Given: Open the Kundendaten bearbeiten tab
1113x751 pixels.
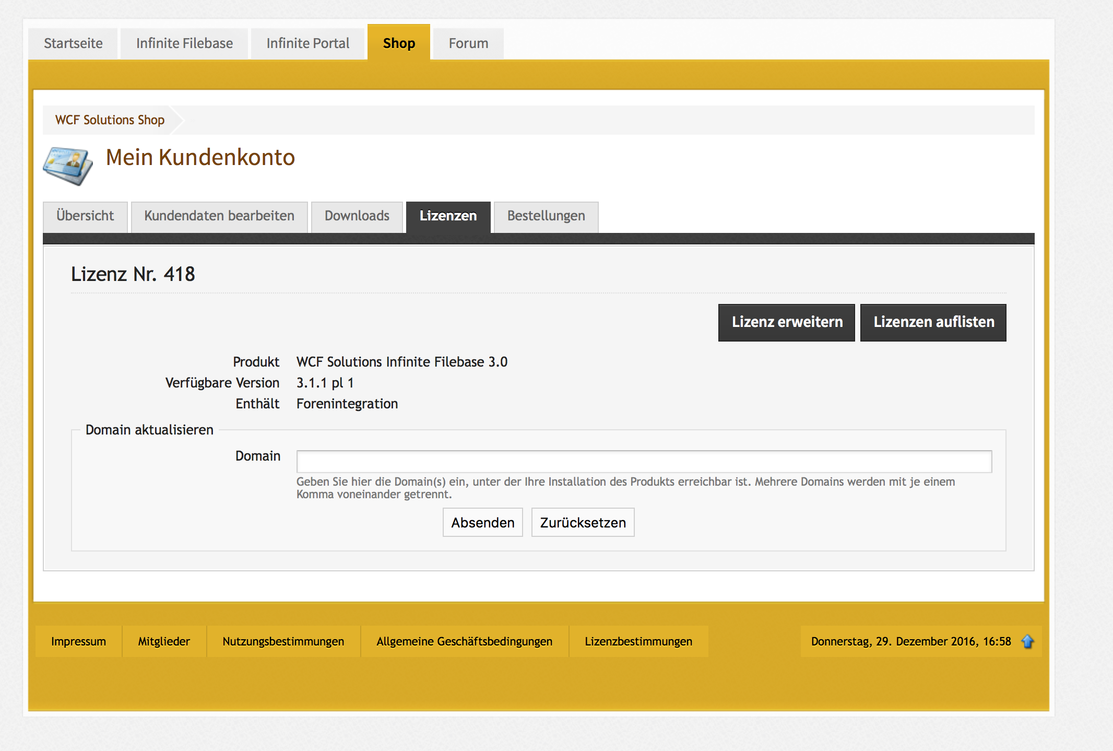Looking at the screenshot, I should pyautogui.click(x=219, y=216).
